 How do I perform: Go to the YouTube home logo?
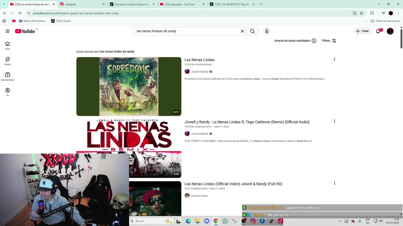[x=25, y=31]
